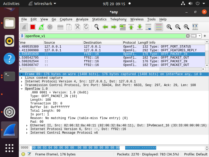Go to specified packet
Viewport: 209px width, 157px height.
pos(123,27)
